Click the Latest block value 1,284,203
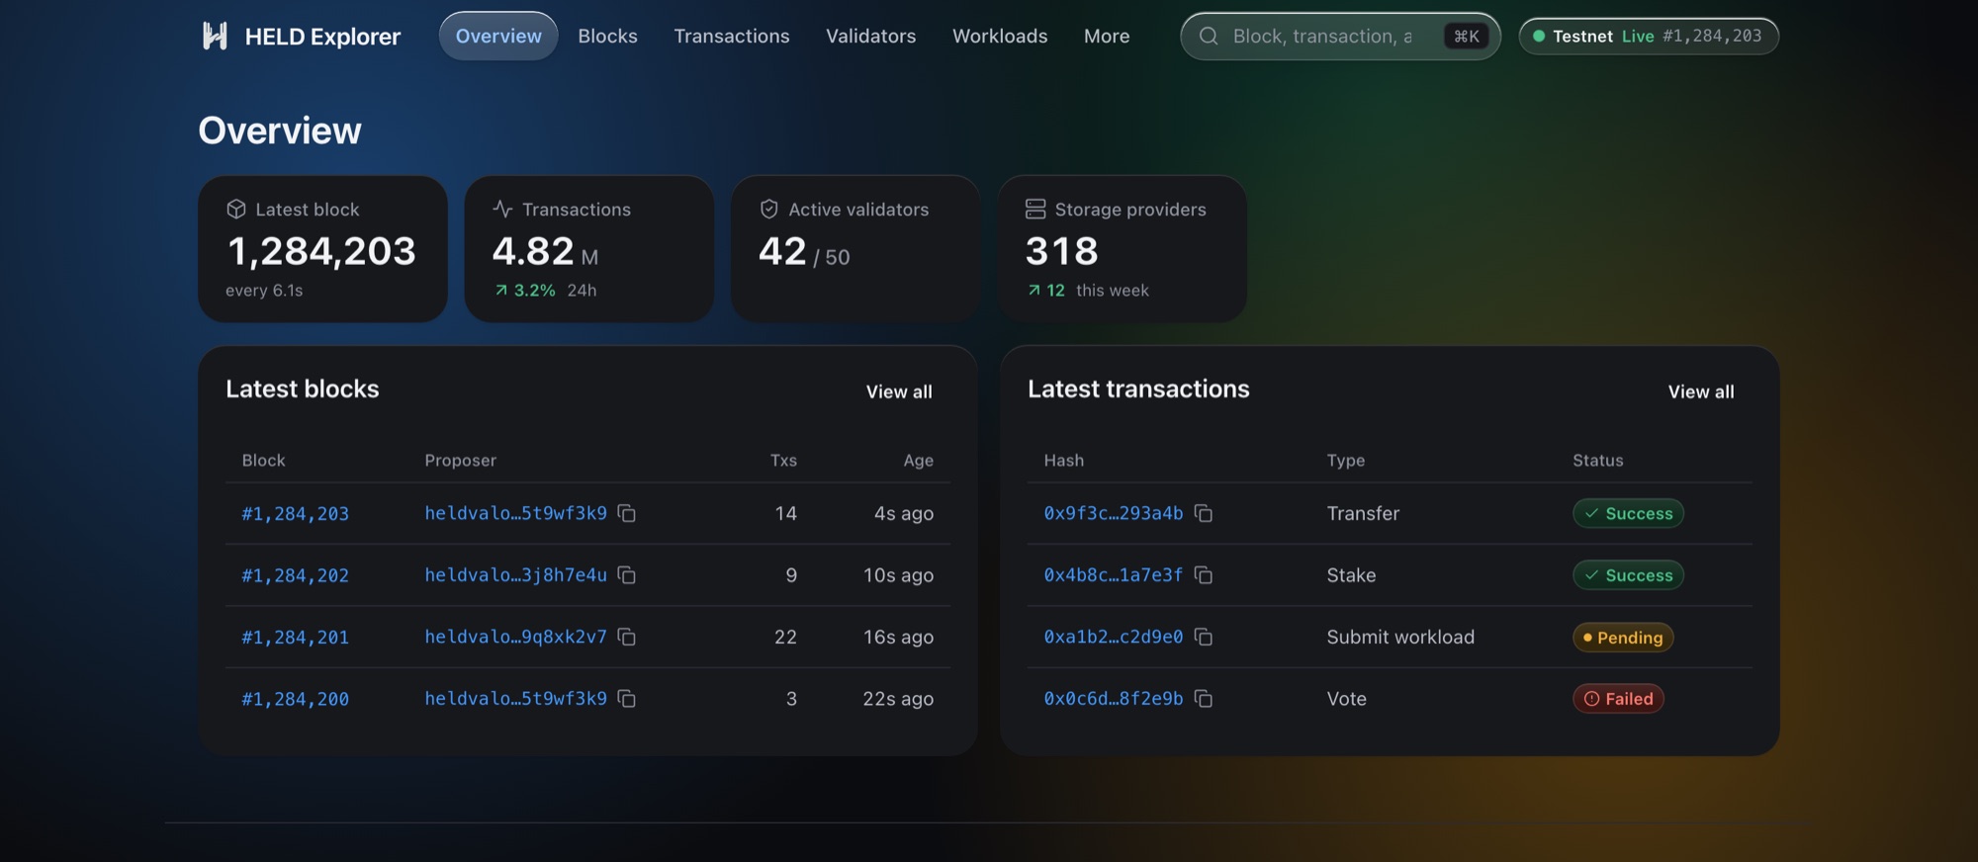The width and height of the screenshot is (1978, 862). pos(321,251)
